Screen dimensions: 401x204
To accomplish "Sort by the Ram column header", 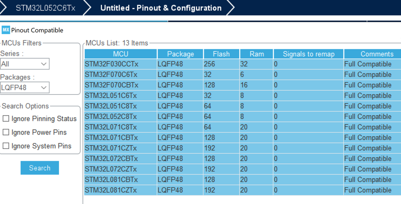I will (x=256, y=54).
